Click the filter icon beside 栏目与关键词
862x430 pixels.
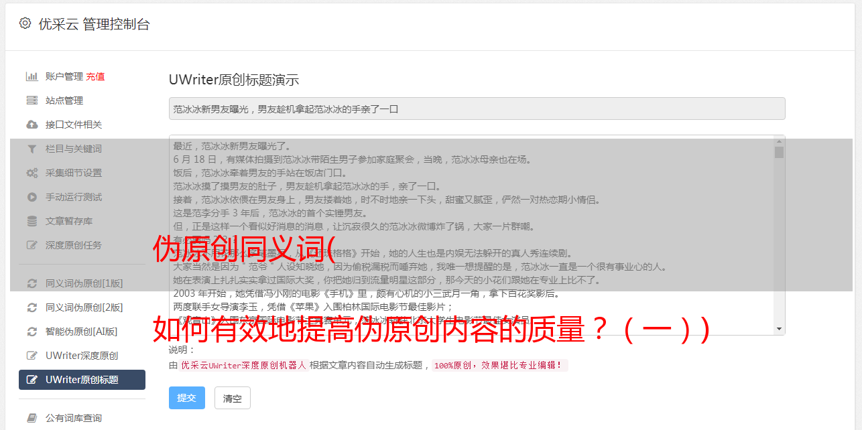32,149
